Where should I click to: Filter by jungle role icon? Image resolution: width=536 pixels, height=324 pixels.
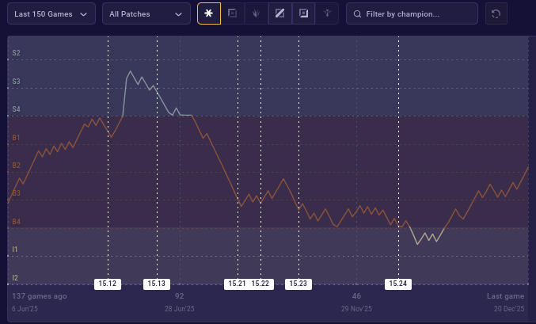tap(256, 13)
